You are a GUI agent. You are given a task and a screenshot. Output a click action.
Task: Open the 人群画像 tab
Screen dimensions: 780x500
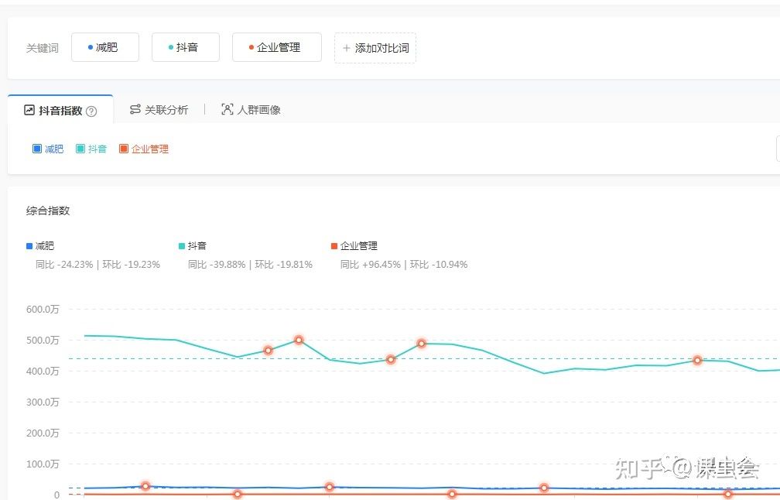[251, 110]
